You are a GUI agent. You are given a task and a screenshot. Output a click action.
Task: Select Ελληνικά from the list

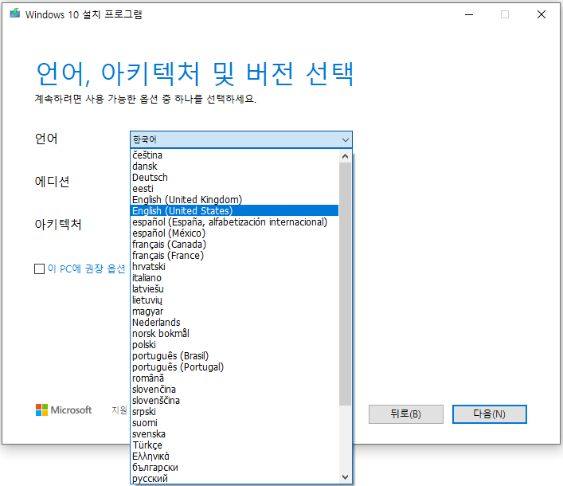pos(234,456)
